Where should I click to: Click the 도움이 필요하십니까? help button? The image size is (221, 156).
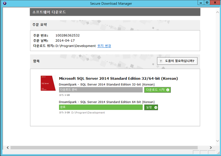(x=177, y=61)
